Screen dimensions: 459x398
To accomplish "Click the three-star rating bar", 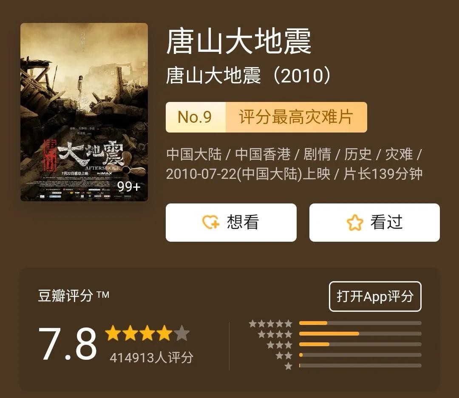I will pos(360,344).
